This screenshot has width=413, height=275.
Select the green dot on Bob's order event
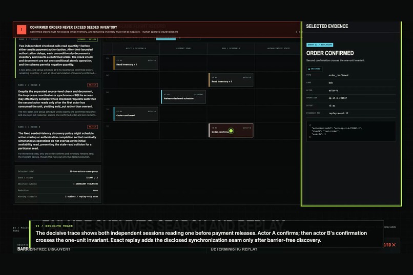(231, 131)
